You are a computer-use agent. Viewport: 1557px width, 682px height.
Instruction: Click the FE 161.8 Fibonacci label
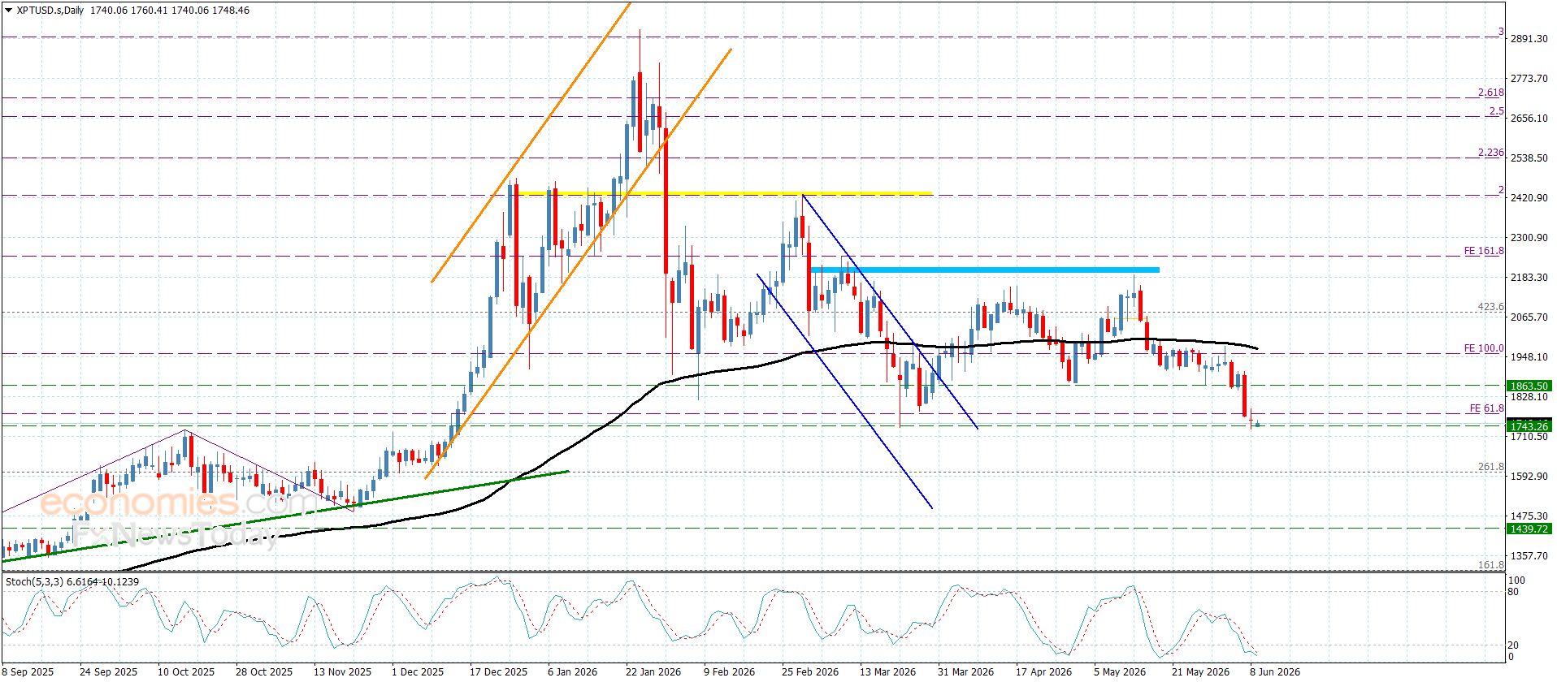click(1484, 251)
